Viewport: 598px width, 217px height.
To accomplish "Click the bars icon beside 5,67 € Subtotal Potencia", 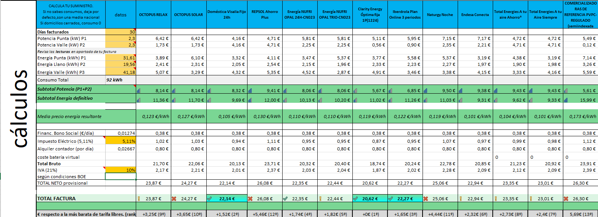I will tap(356, 91).
